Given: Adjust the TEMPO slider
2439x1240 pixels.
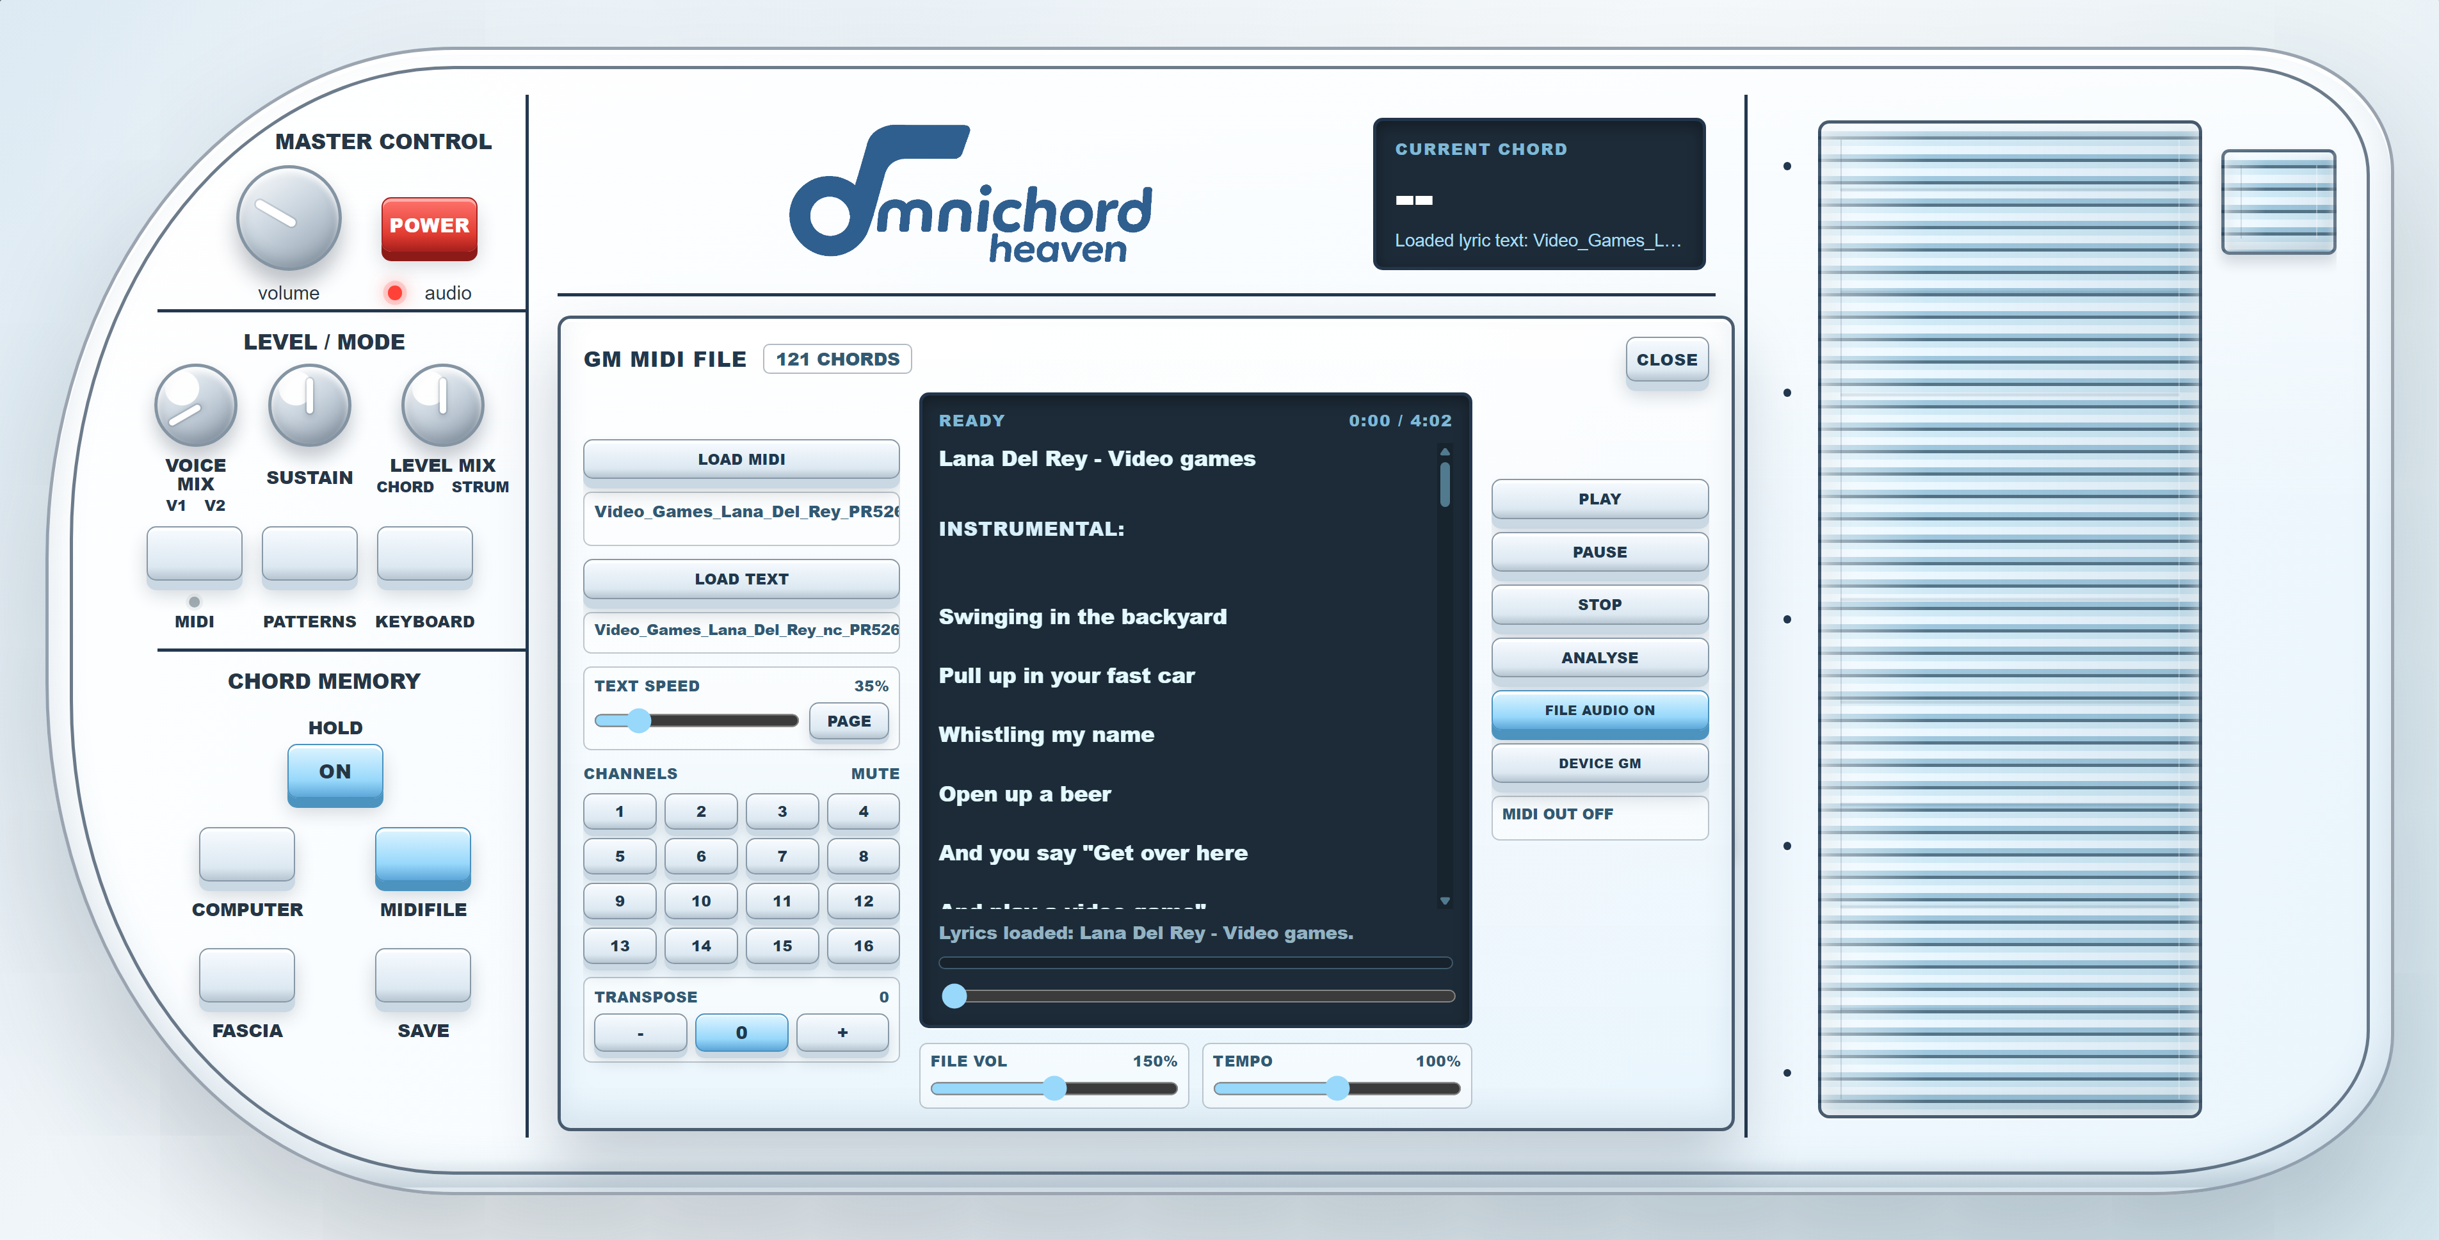Looking at the screenshot, I should (1336, 1088).
